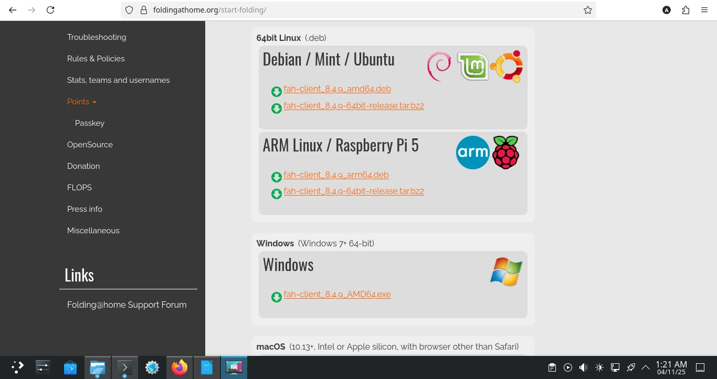Click the Ubuntu logo icon

coord(506,66)
